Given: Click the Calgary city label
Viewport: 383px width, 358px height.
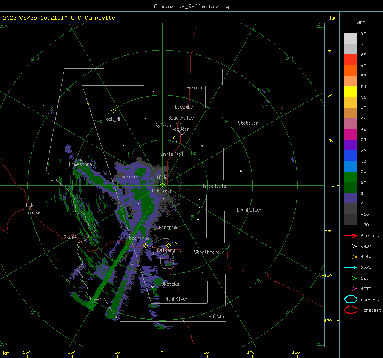Looking at the screenshot, I should (166, 250).
